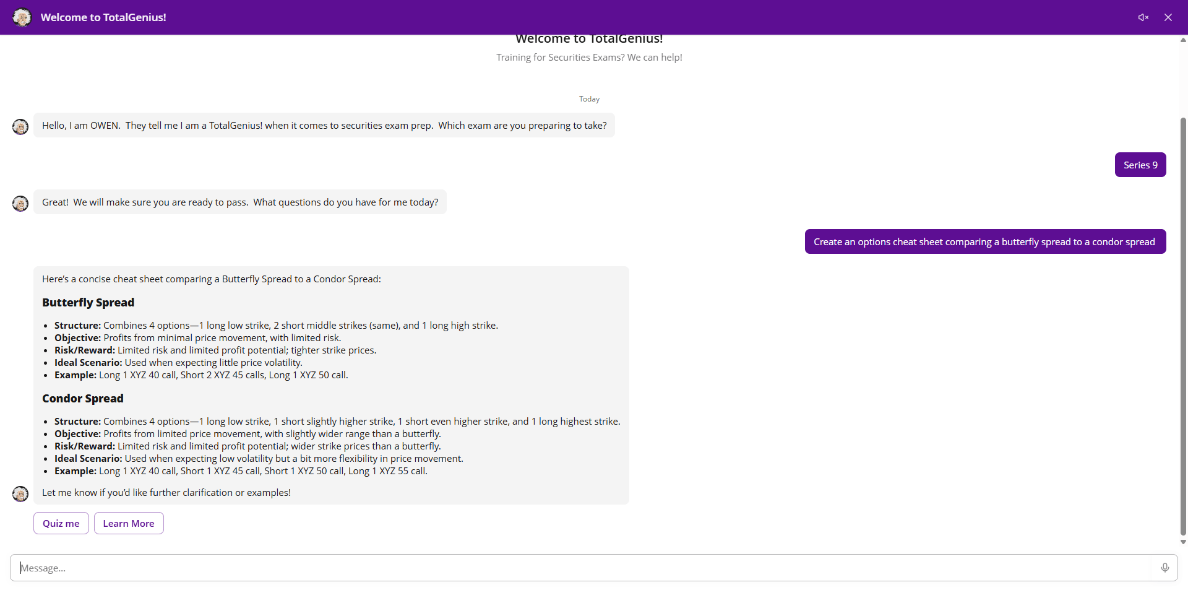Click the "Welcome to TotalGenius!" title bar text
This screenshot has width=1188, height=603.
(103, 17)
